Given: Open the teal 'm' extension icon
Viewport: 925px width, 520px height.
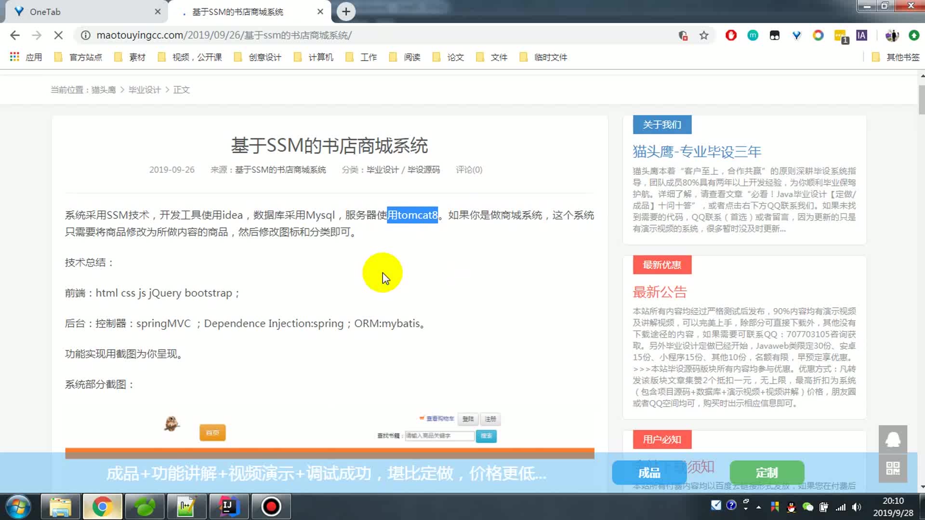Looking at the screenshot, I should [x=753, y=35].
